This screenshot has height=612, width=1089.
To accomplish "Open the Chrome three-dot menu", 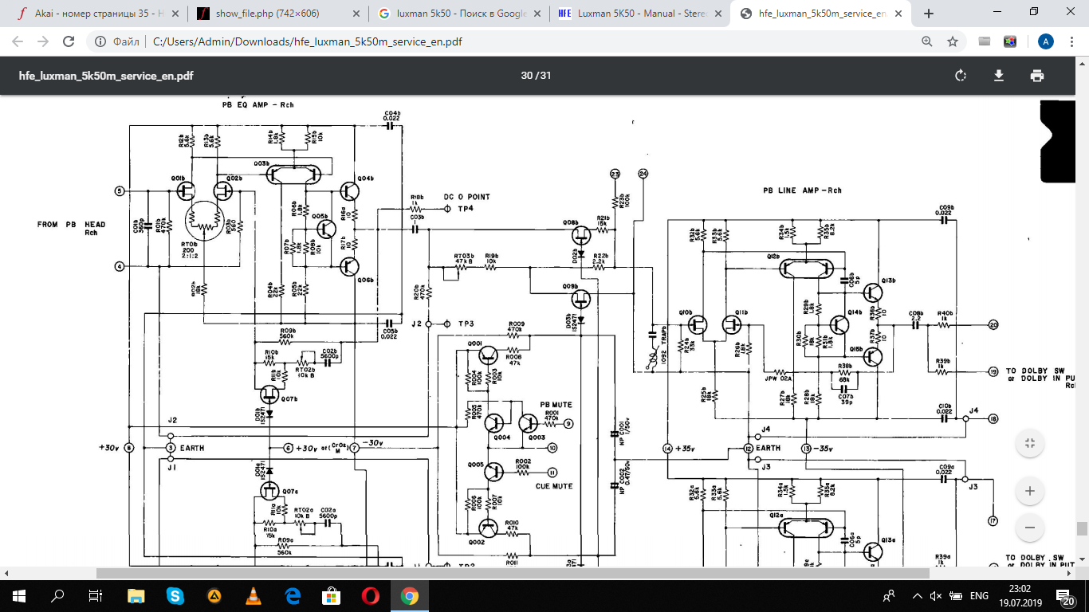I will (1072, 42).
